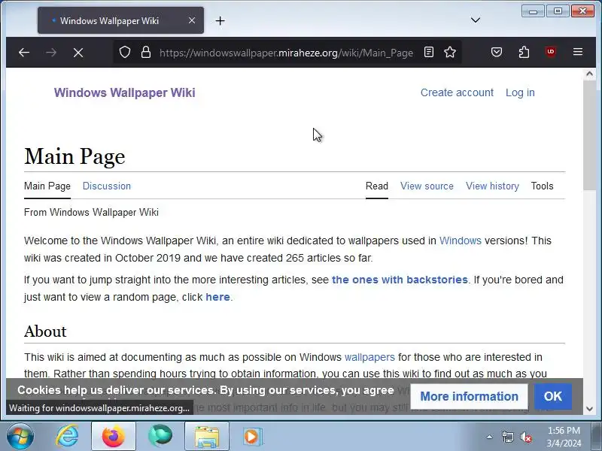602x451 pixels.
Task: Launch Internet Explorer from taskbar
Action: 68,437
